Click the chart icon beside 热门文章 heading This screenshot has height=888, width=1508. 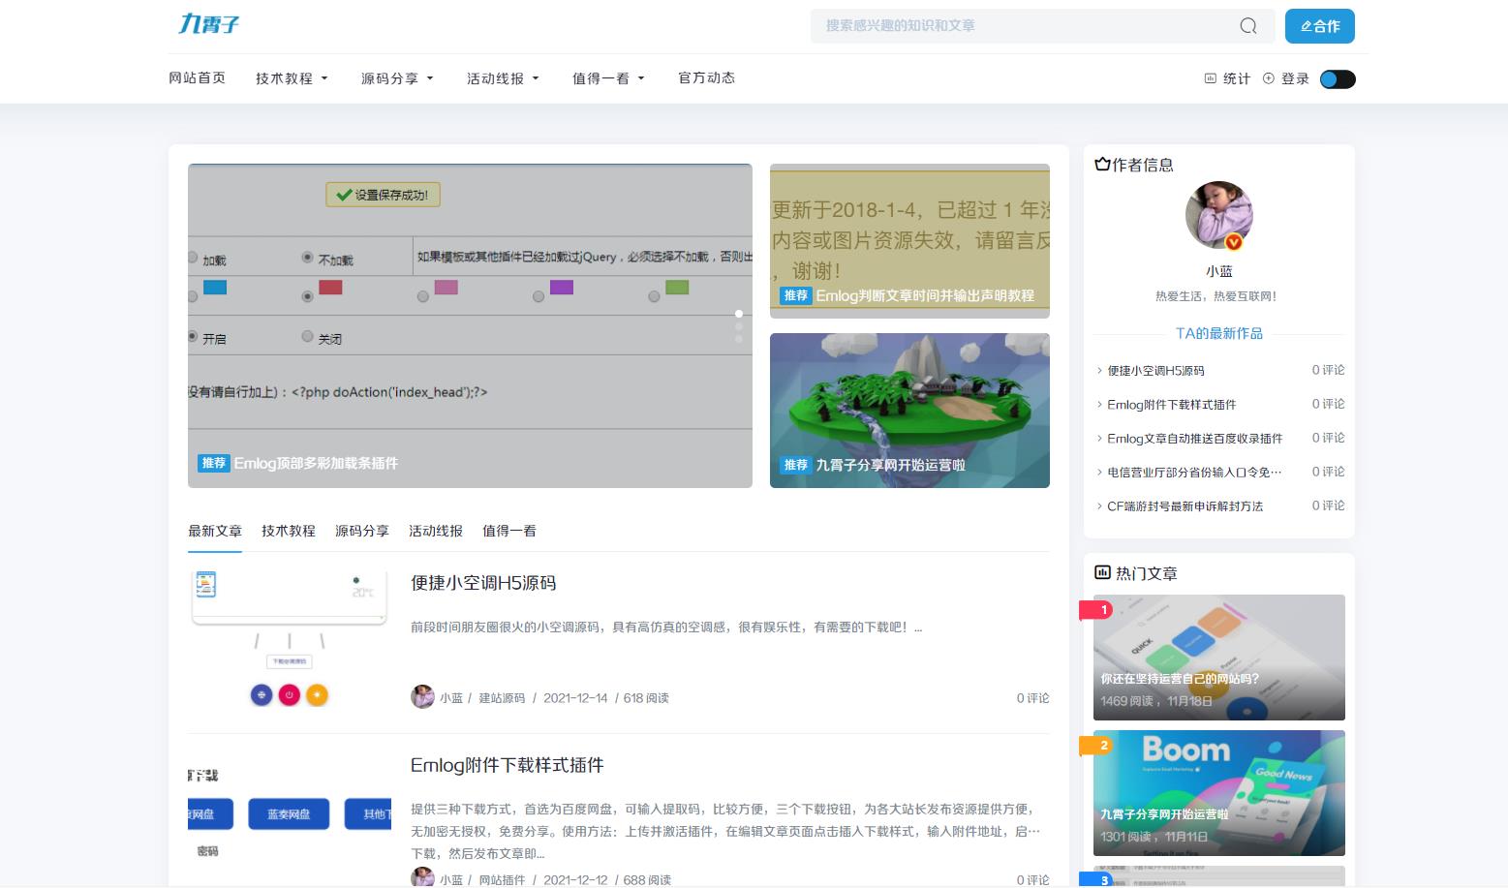tap(1102, 572)
